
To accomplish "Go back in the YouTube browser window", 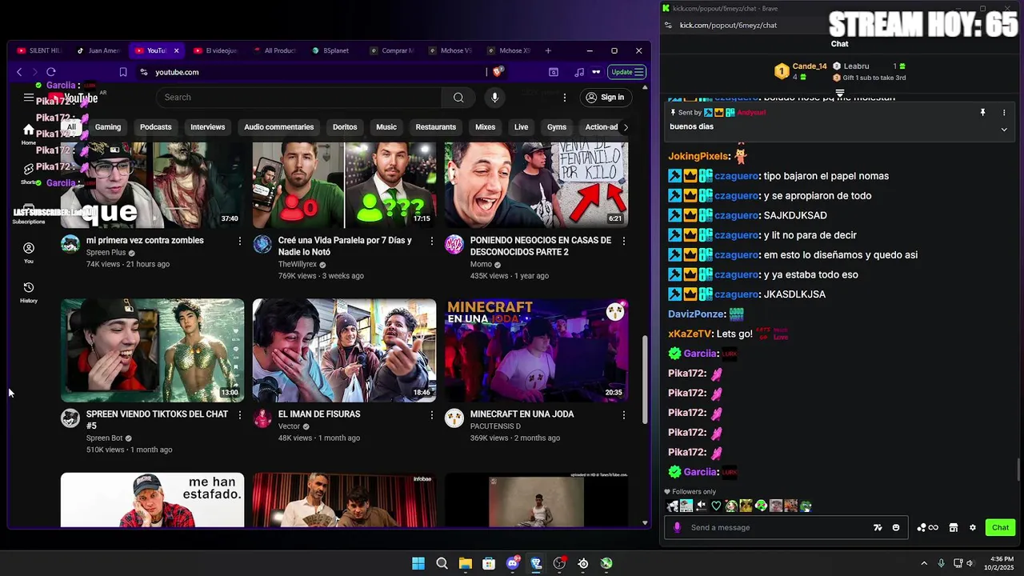I will coord(19,72).
